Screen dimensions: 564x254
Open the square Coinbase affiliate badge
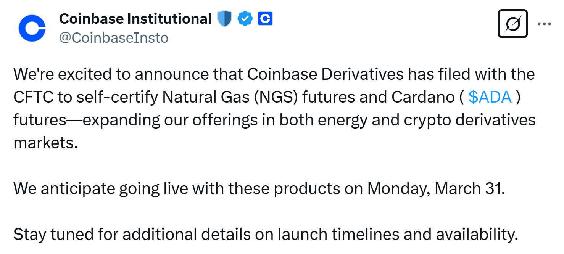pos(265,19)
